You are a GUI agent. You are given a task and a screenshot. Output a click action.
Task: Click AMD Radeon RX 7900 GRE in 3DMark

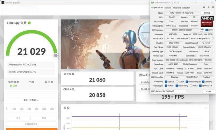point(31,65)
